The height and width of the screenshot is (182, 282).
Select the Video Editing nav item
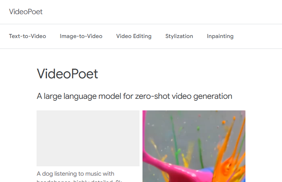point(134,36)
